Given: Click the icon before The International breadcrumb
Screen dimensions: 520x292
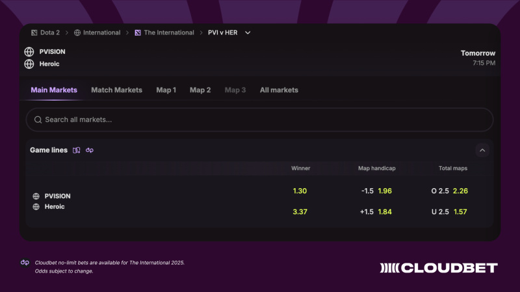Looking at the screenshot, I should 138,32.
